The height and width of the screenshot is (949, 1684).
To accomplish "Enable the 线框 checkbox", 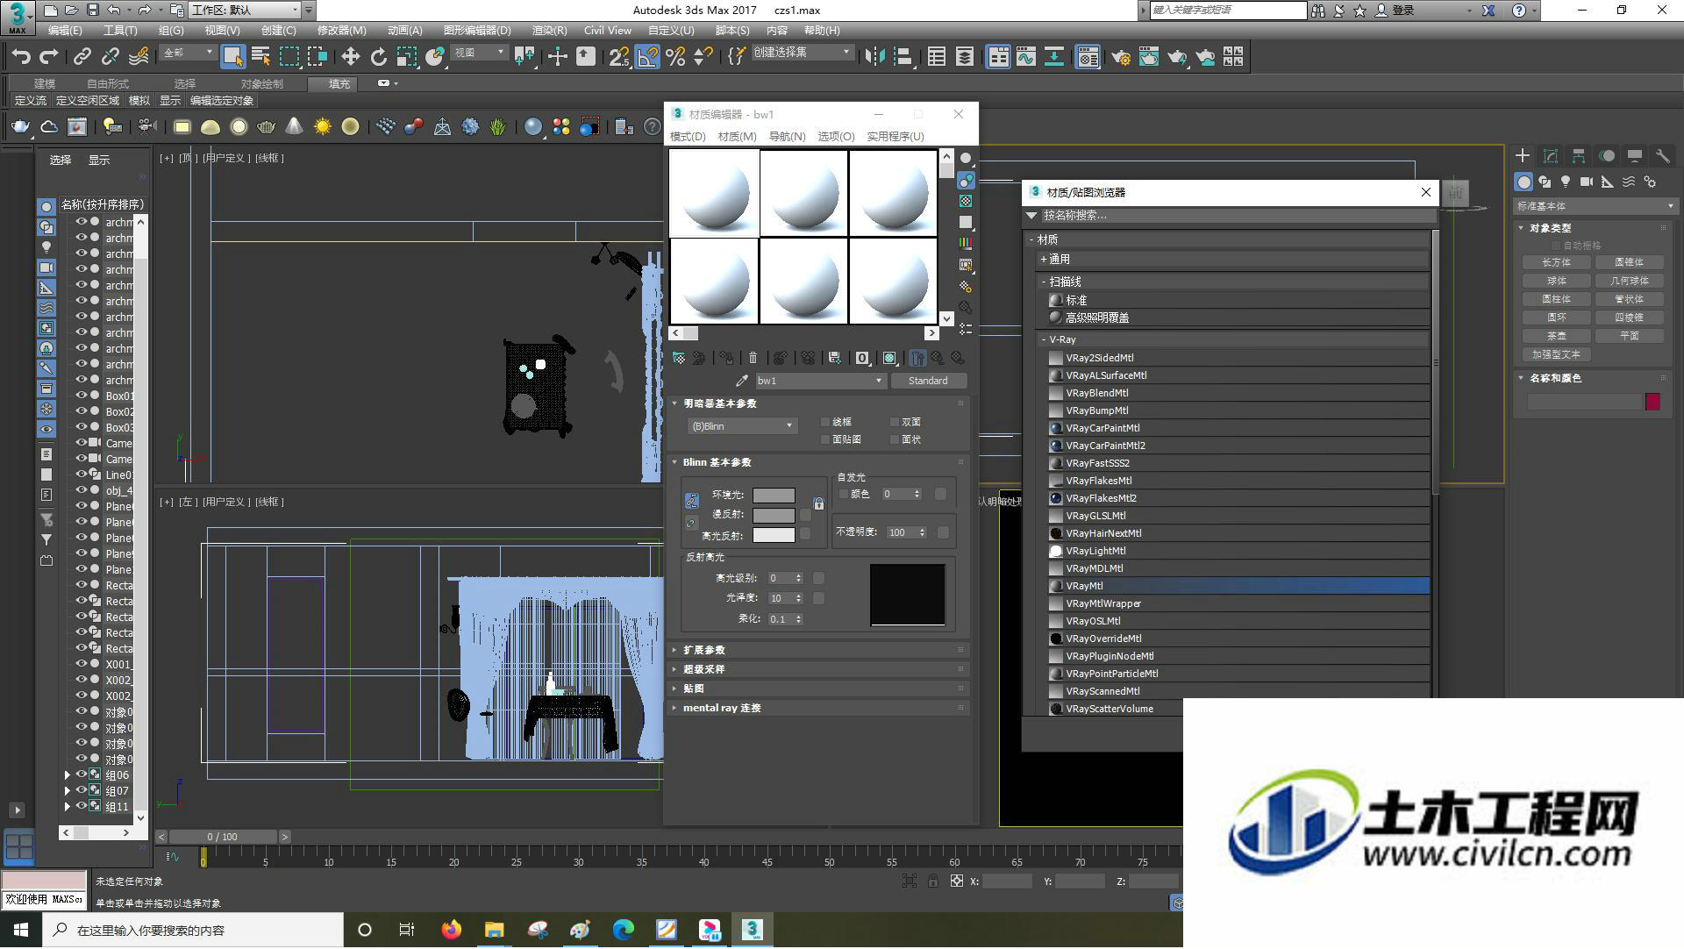I will click(x=825, y=422).
